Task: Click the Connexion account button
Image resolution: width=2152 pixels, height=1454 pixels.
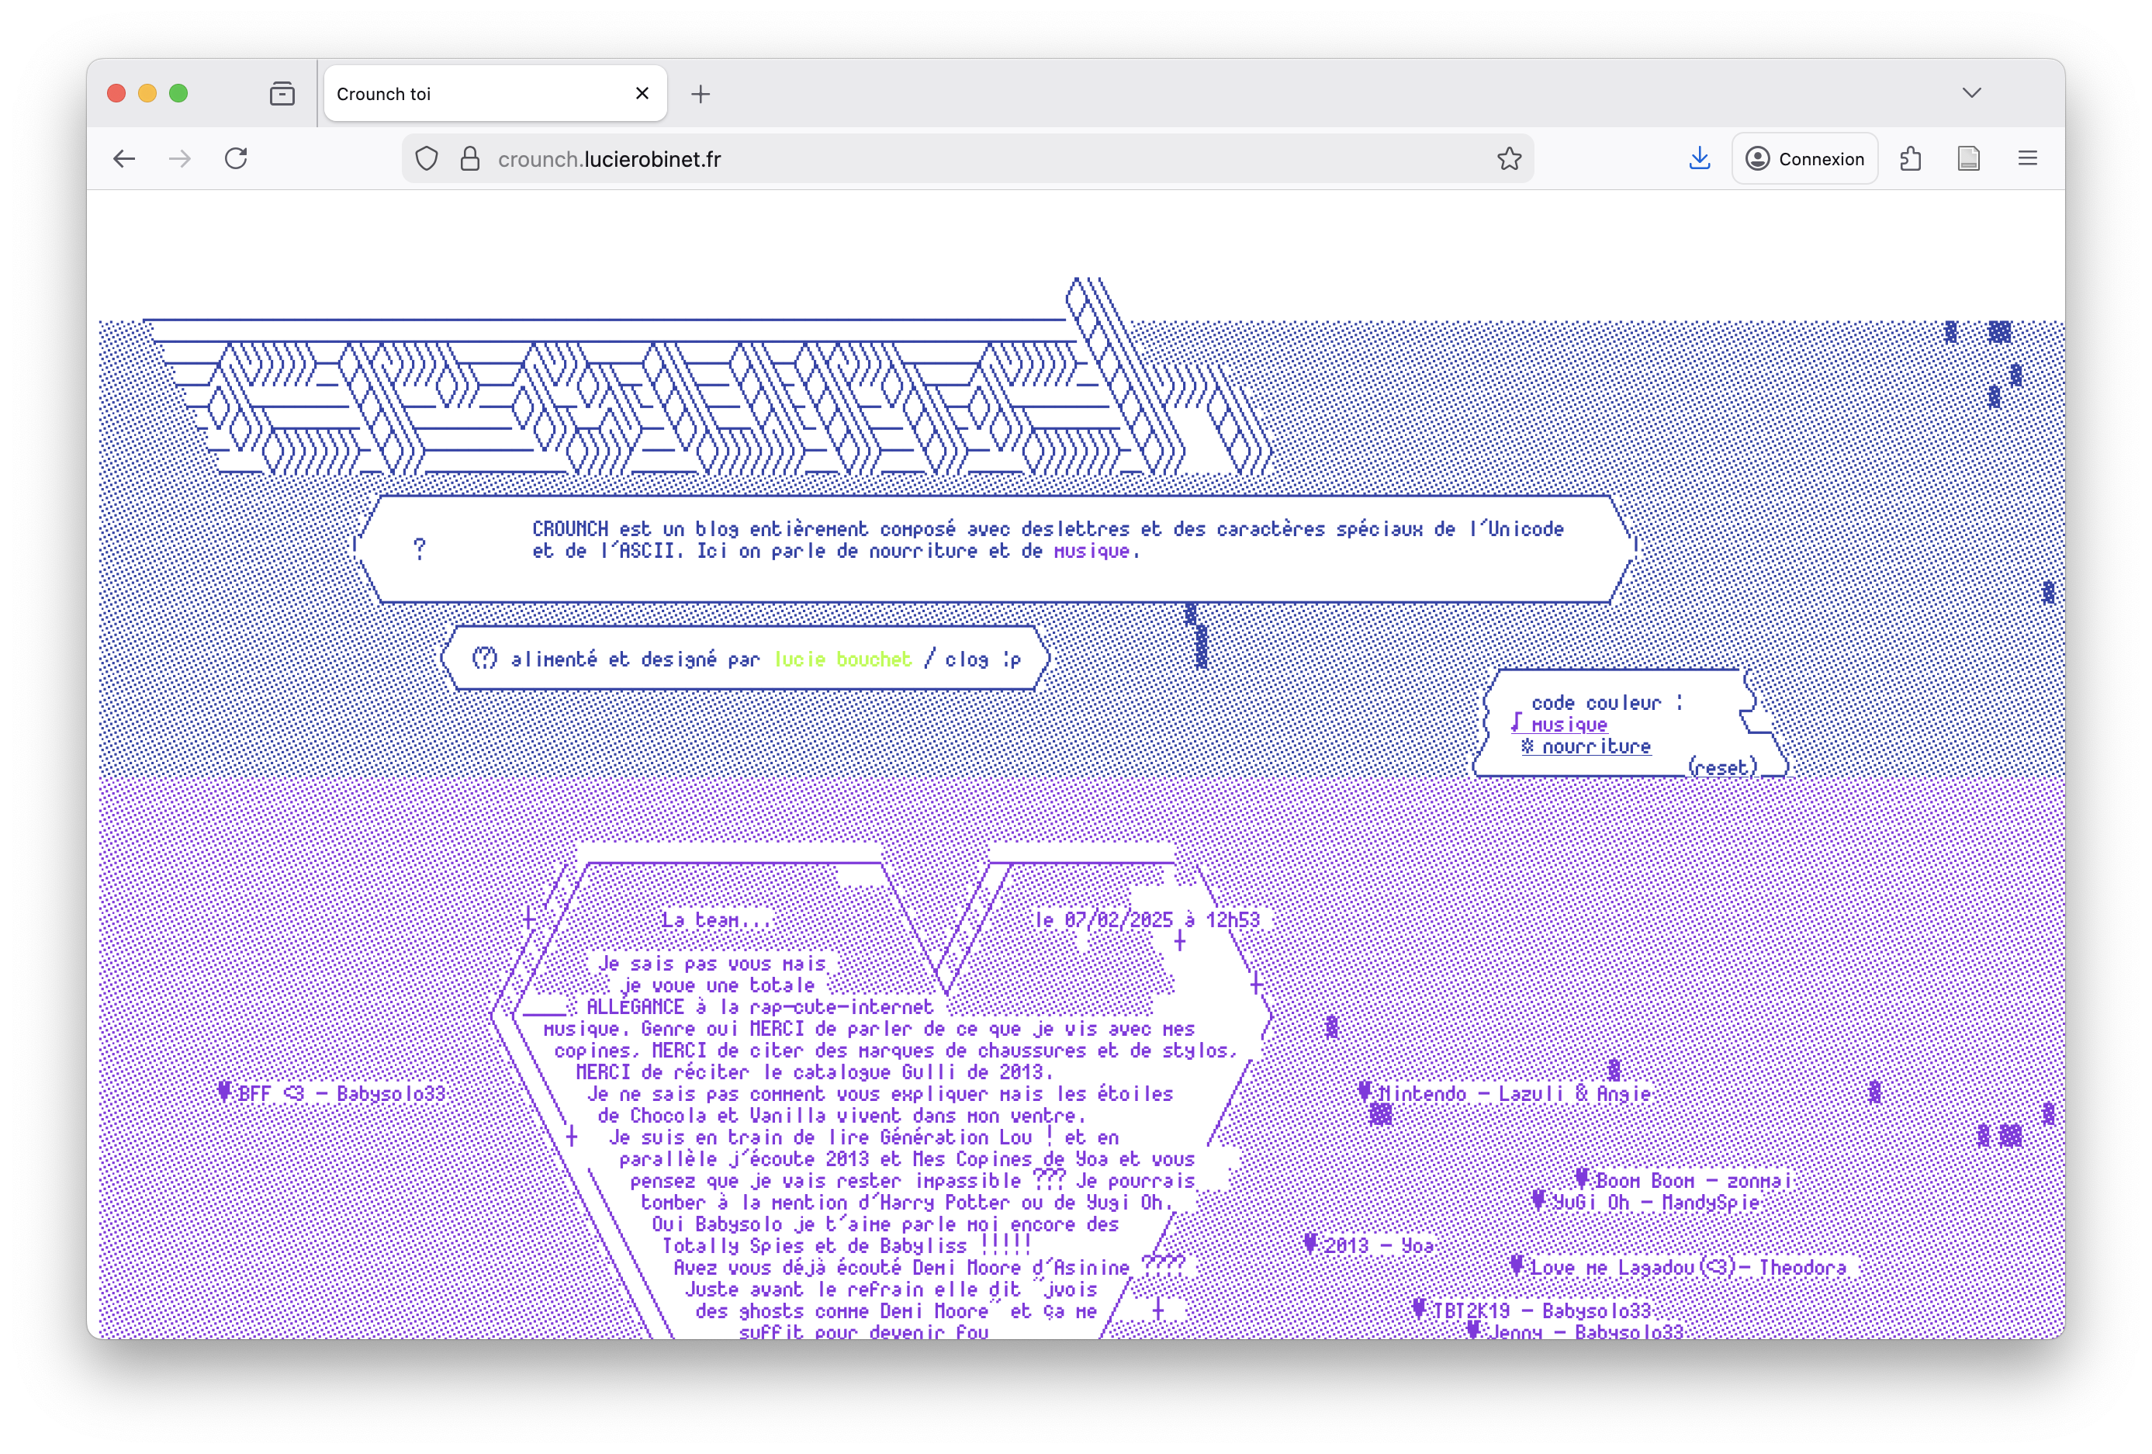Action: [x=1804, y=159]
